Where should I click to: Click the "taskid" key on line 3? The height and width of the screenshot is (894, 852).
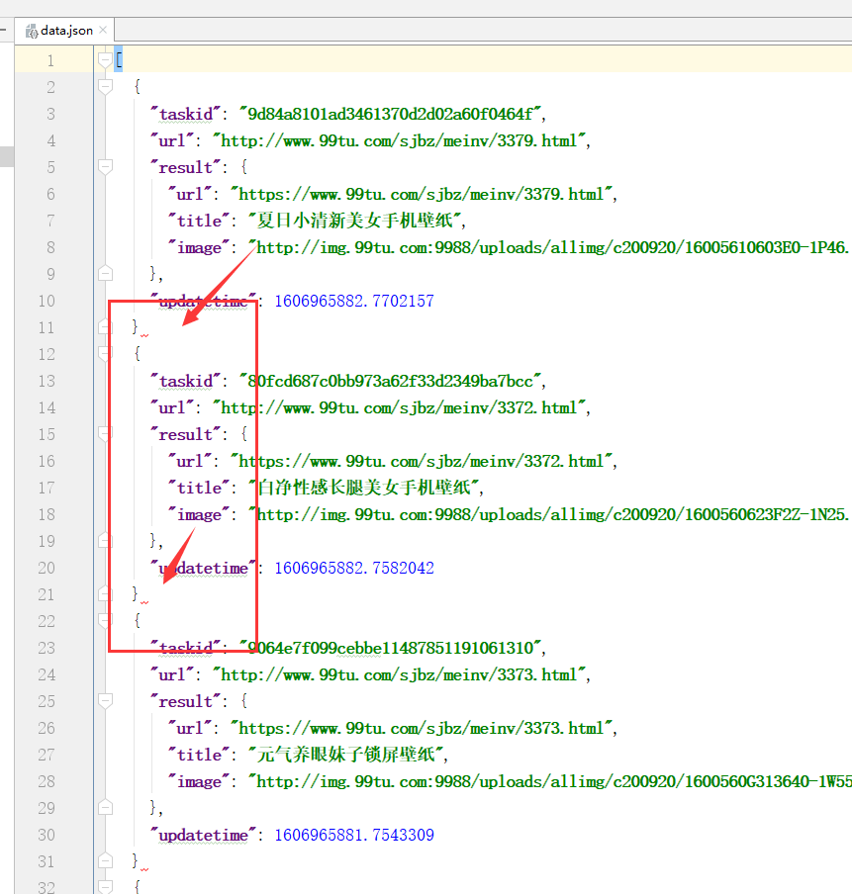coord(185,114)
